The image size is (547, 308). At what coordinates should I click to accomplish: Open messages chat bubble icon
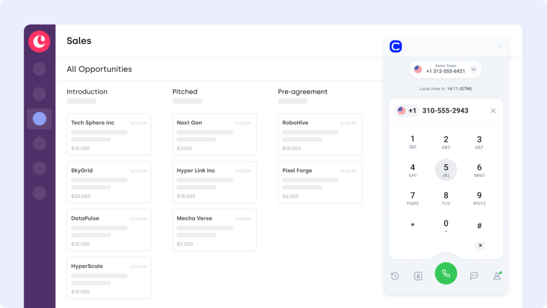pyautogui.click(x=474, y=276)
